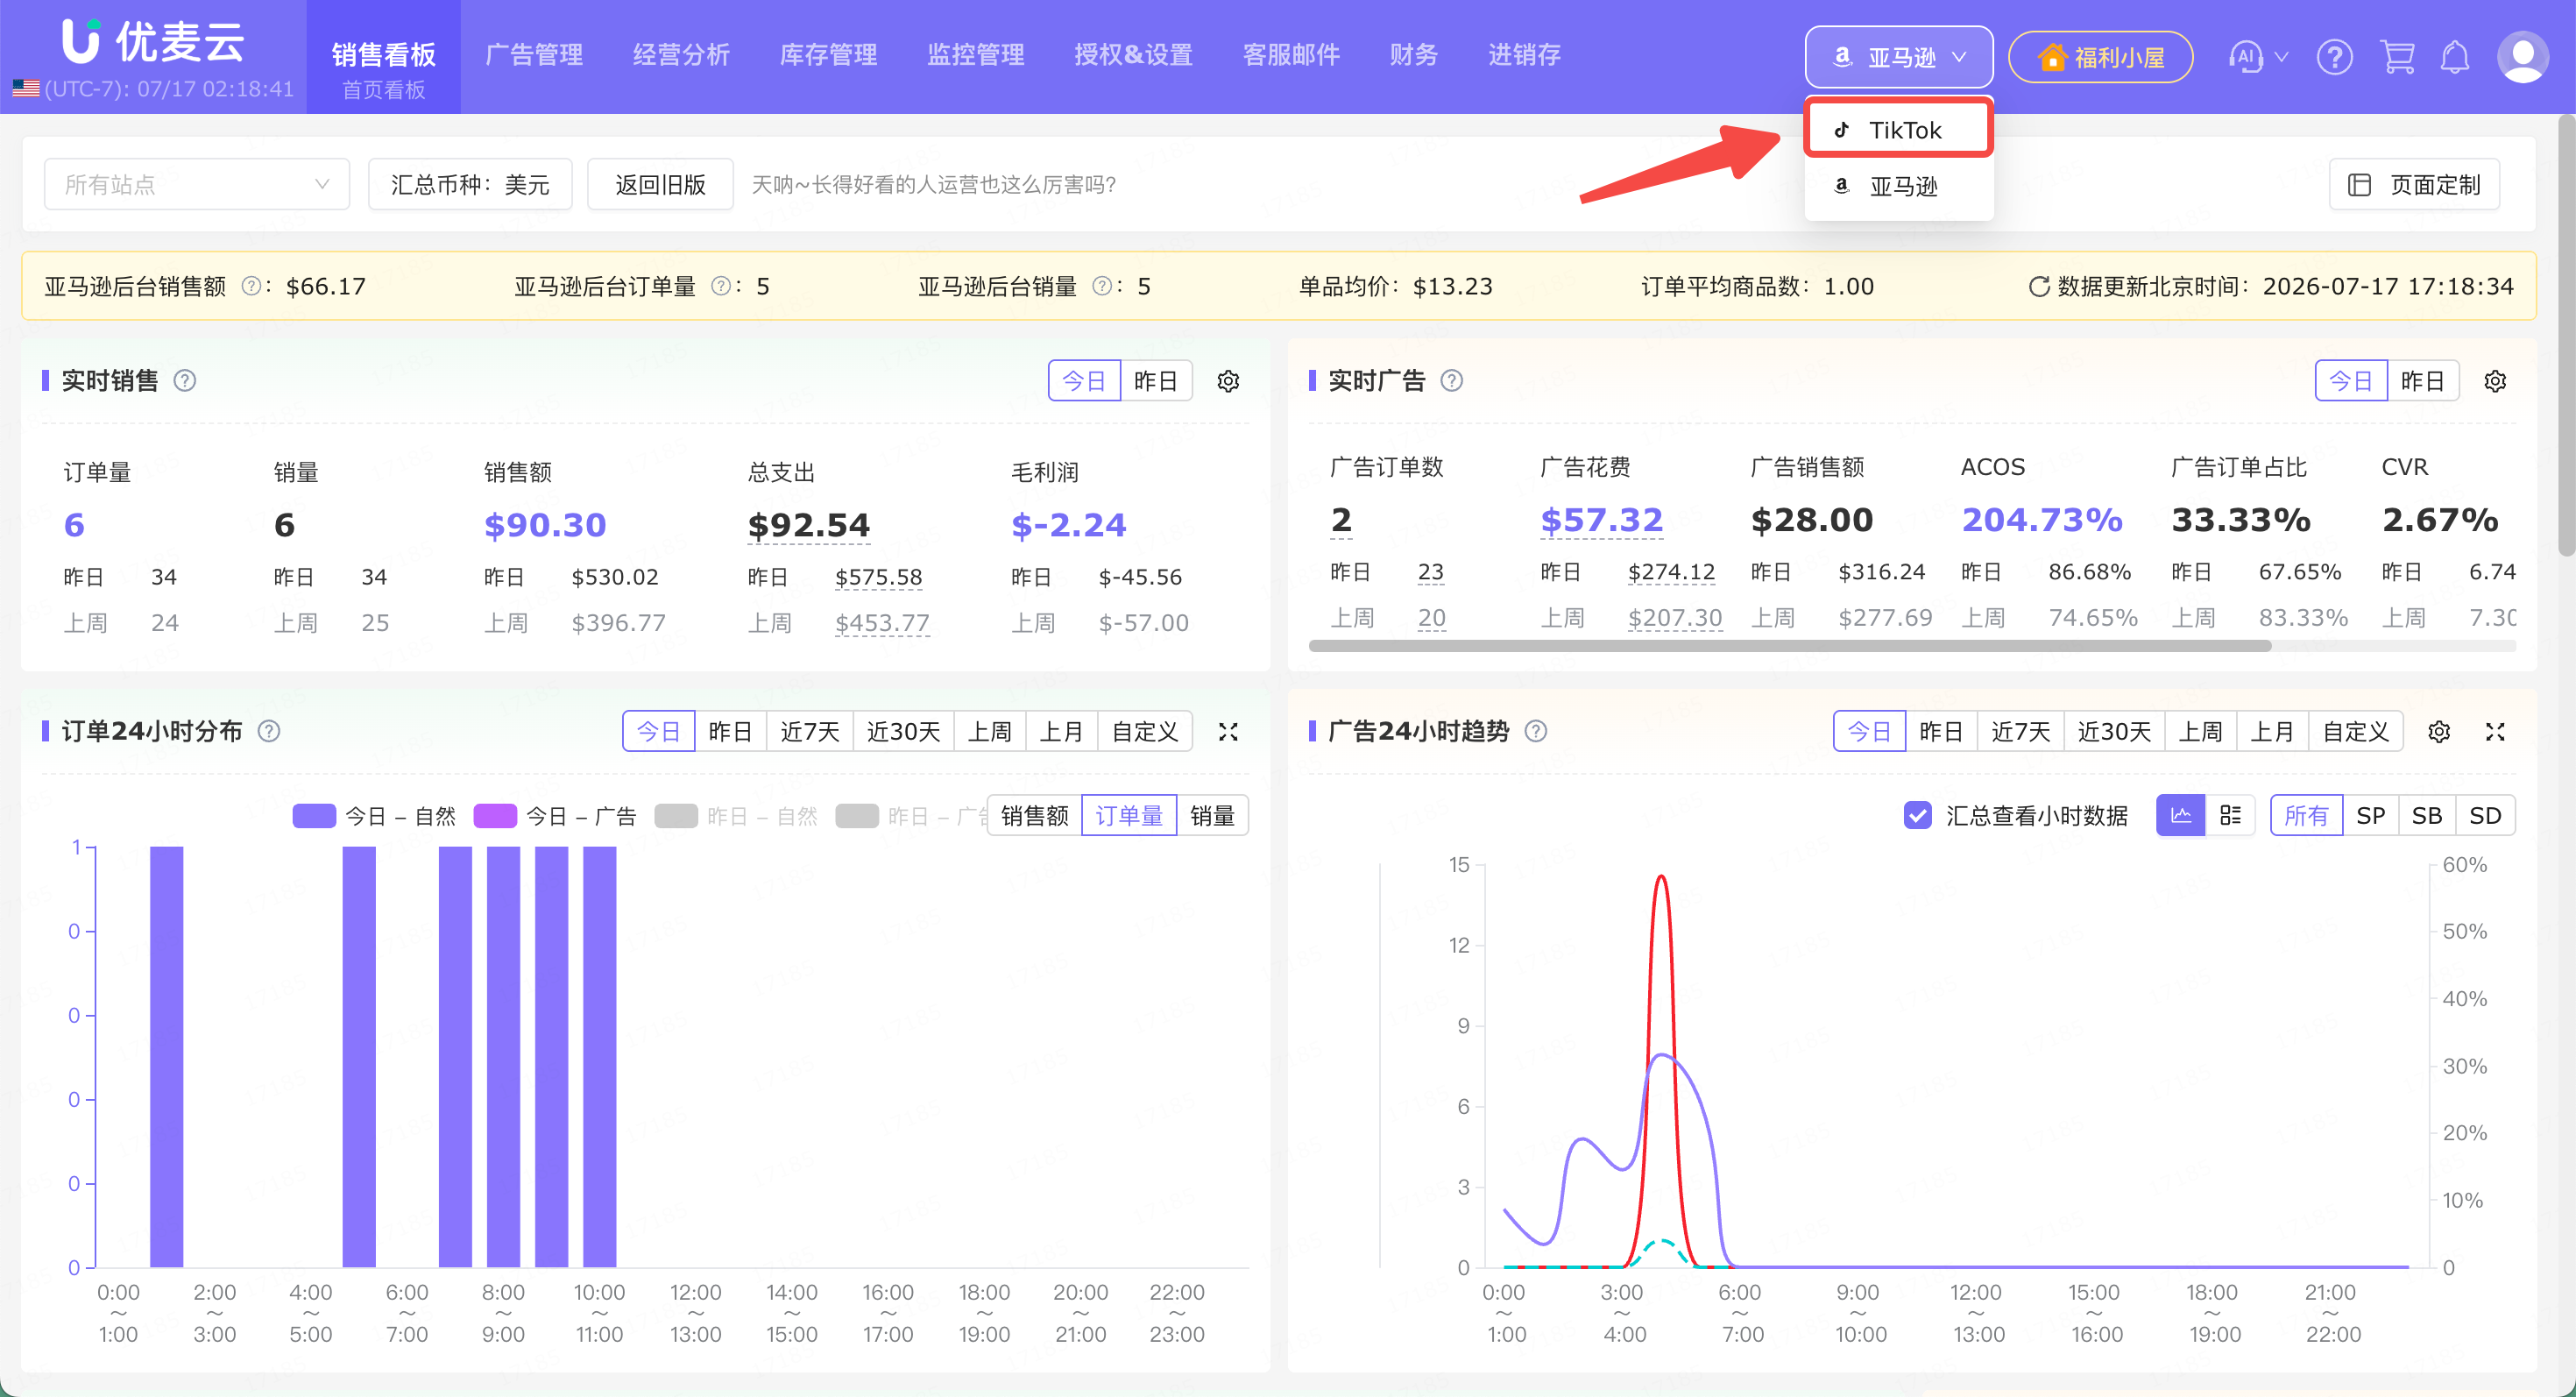Click the 页面定制 button
2576x1397 pixels.
click(2414, 184)
